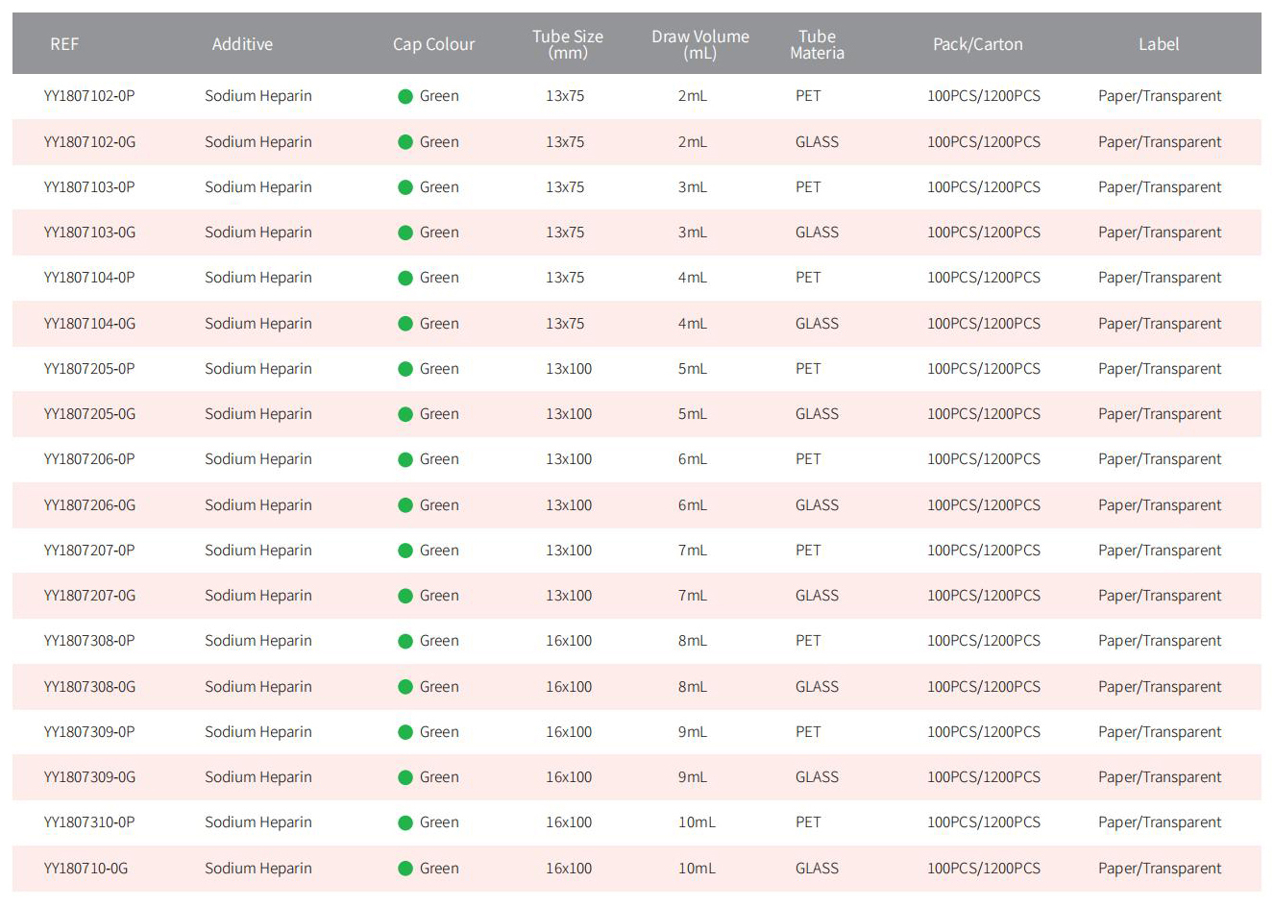The height and width of the screenshot is (907, 1274).
Task: Click the Additive column header
Action: click(242, 44)
